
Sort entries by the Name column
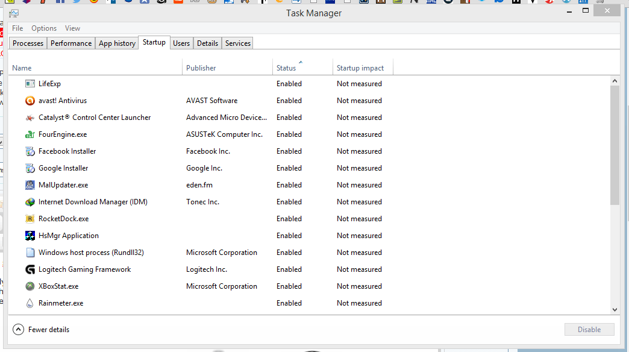click(x=21, y=68)
